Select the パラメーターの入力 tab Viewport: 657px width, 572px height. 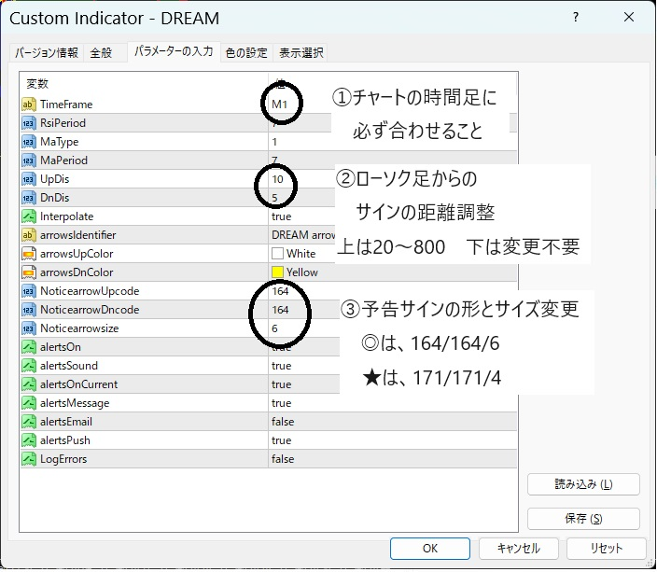[x=174, y=51]
